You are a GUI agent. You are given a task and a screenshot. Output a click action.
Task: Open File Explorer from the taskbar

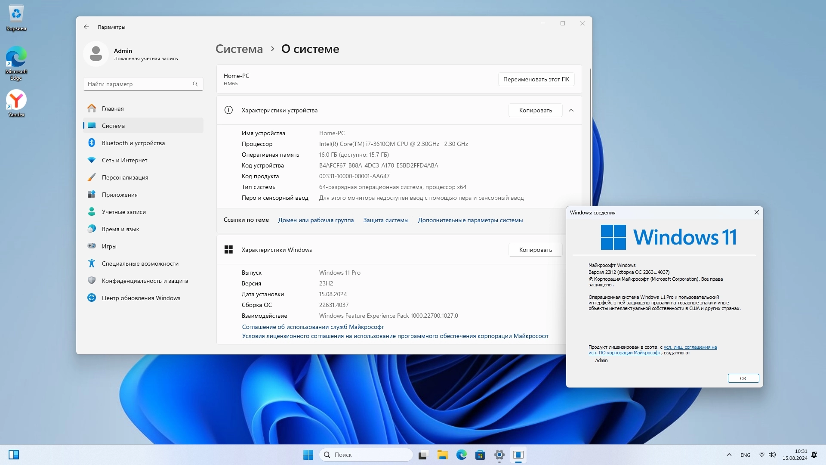442,455
